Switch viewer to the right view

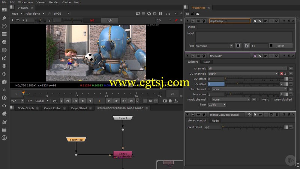click(x=109, y=20)
